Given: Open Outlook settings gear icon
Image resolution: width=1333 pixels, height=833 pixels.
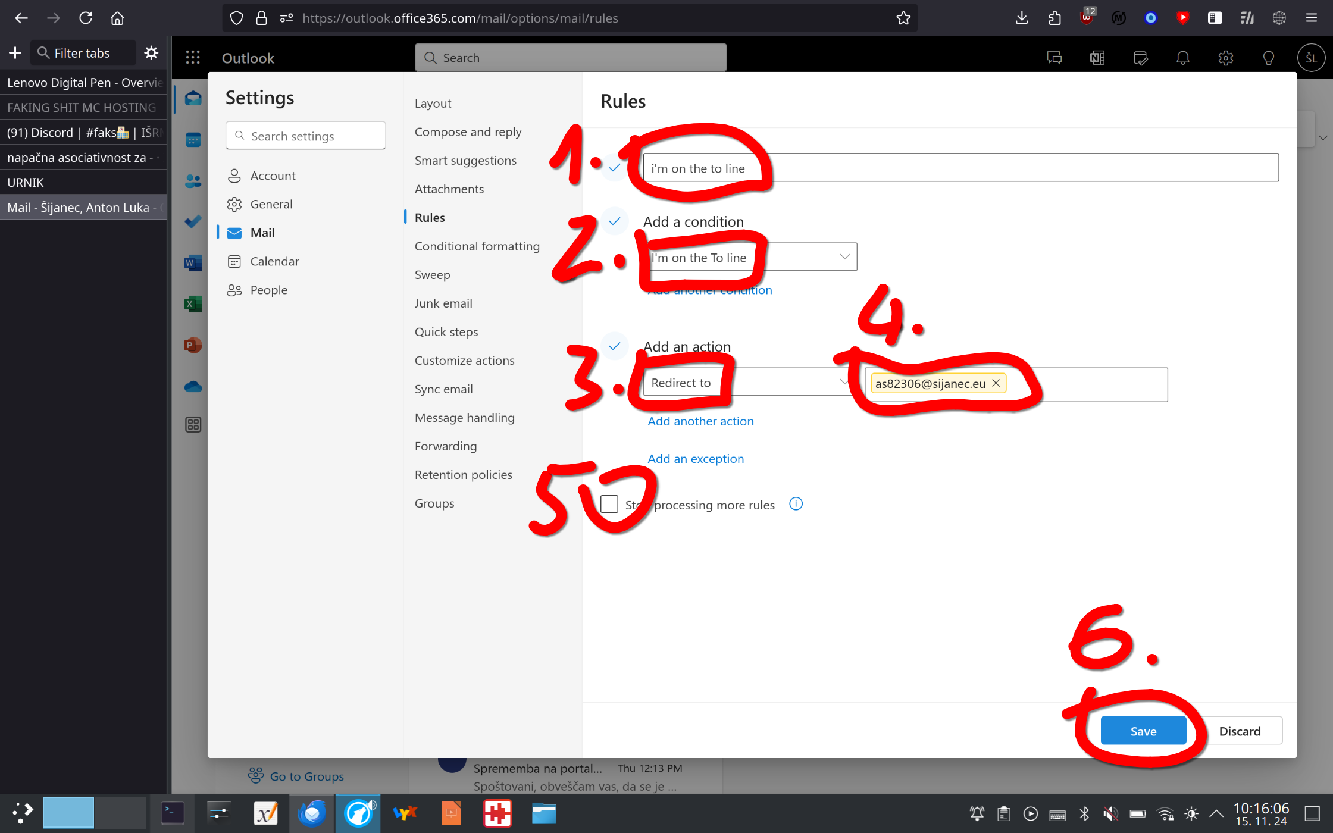Looking at the screenshot, I should (x=1225, y=58).
